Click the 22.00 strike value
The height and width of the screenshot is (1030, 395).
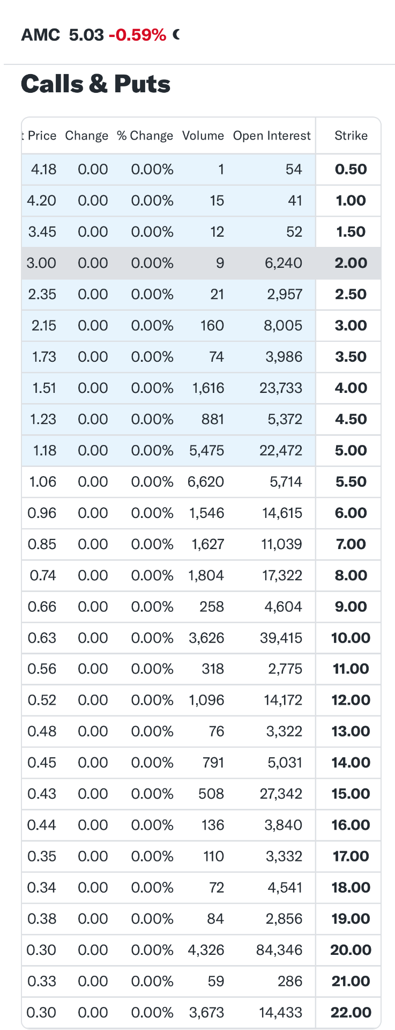(351, 1013)
